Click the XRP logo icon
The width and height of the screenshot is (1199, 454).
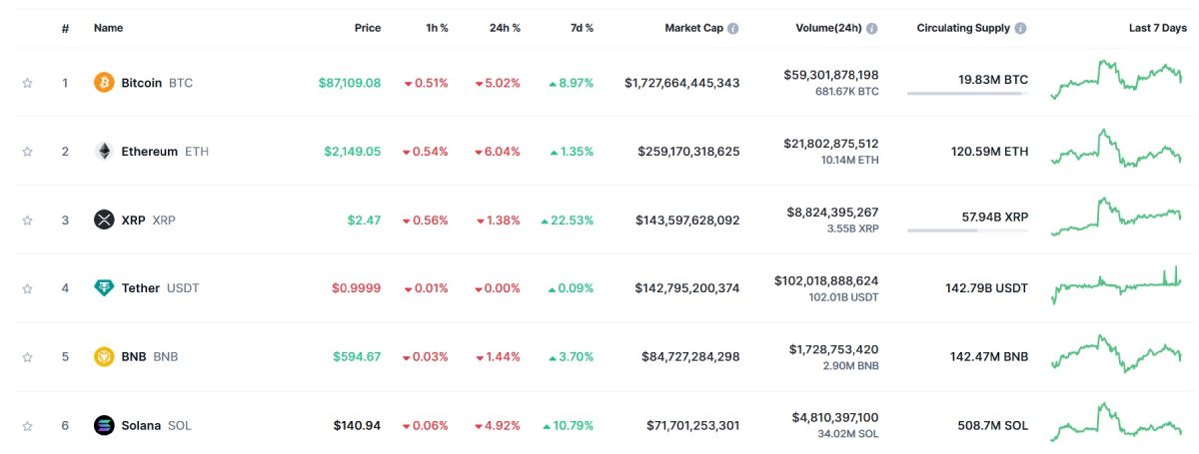click(104, 220)
